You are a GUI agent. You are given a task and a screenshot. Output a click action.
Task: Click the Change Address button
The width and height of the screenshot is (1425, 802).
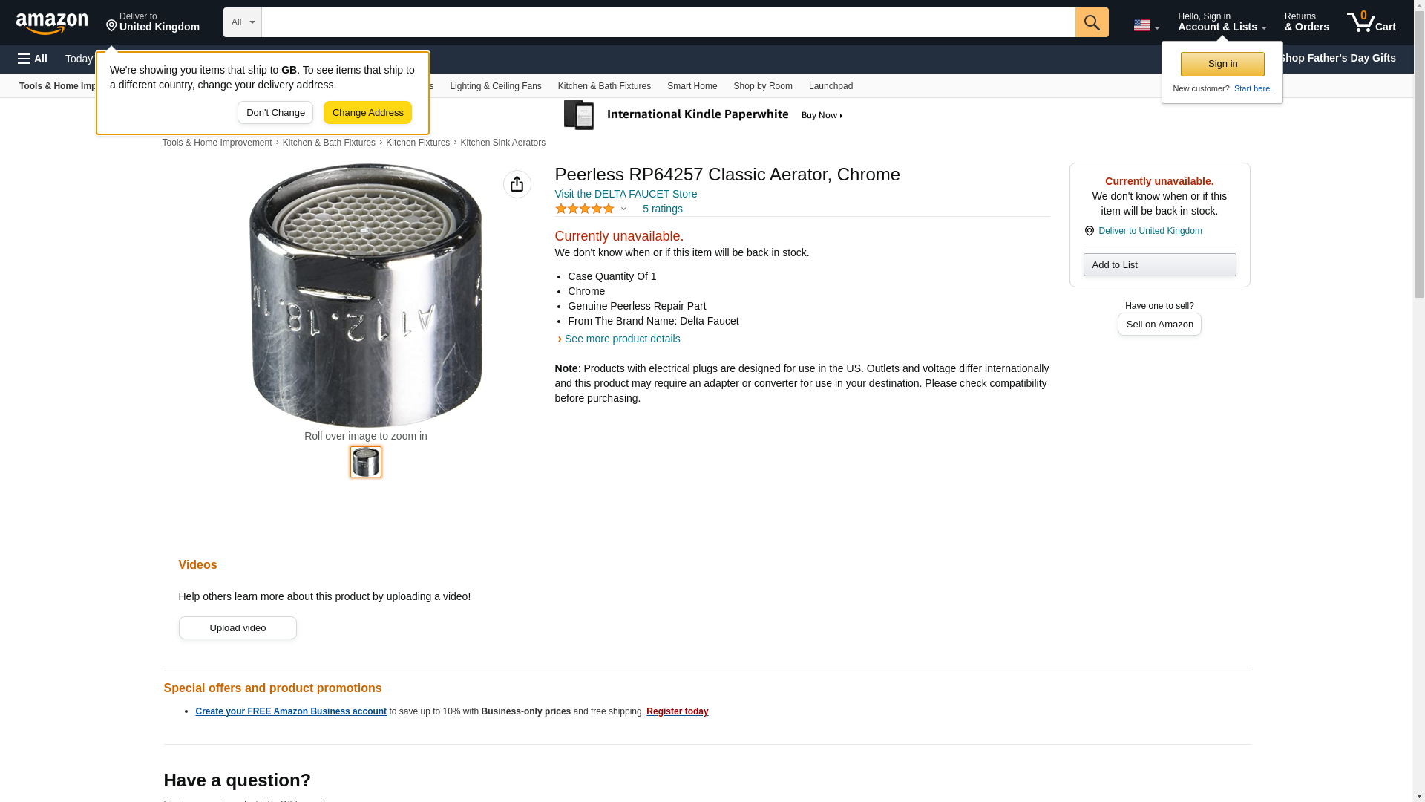pos(367,113)
